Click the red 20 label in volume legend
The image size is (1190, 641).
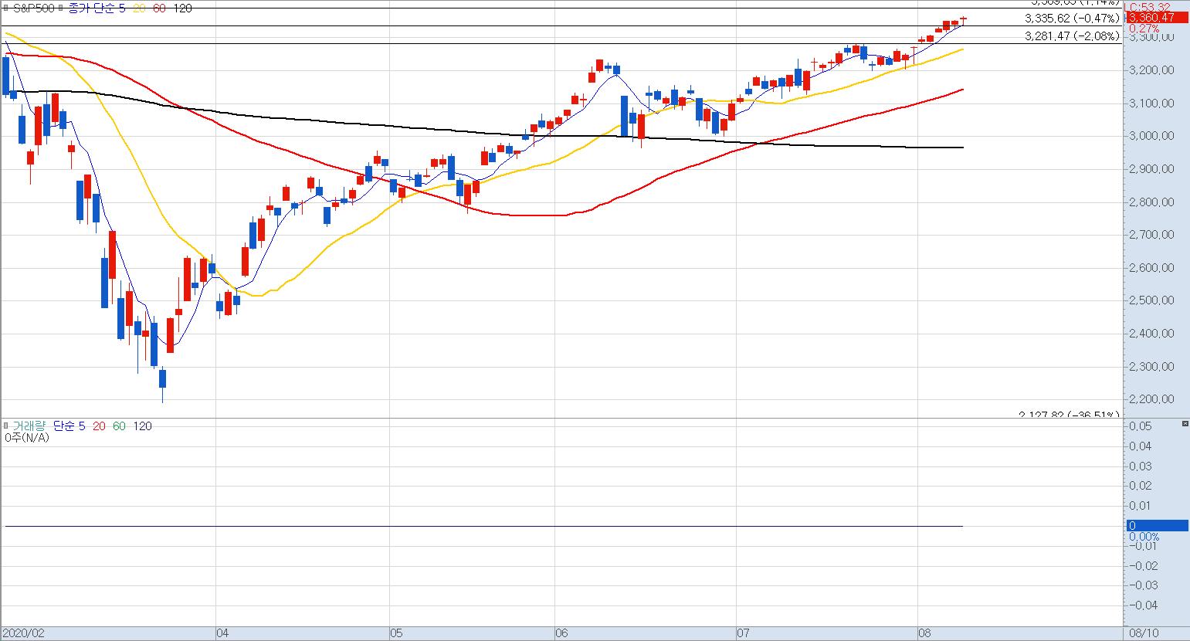(x=99, y=426)
